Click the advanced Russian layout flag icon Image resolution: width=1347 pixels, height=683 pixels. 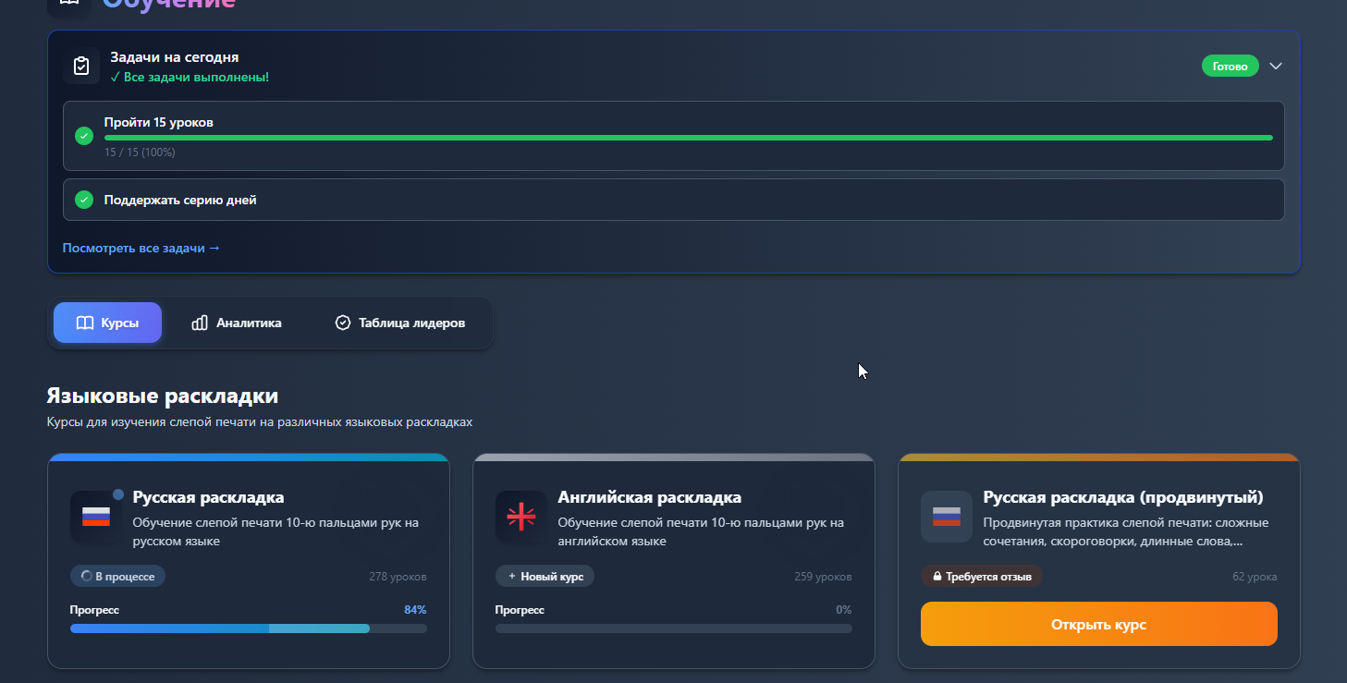(x=947, y=517)
